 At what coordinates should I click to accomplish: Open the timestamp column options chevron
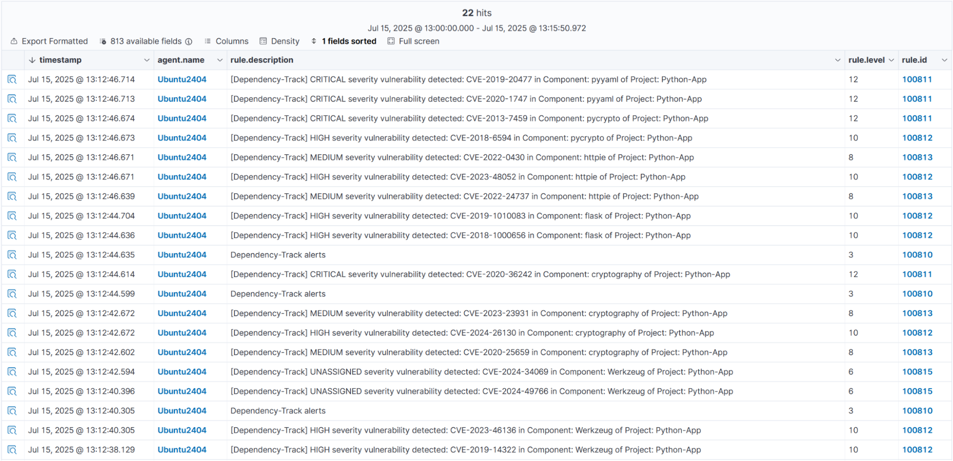point(146,60)
